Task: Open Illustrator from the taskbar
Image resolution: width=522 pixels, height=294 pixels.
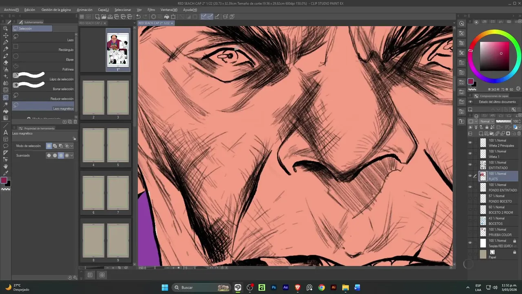Action: point(334,287)
